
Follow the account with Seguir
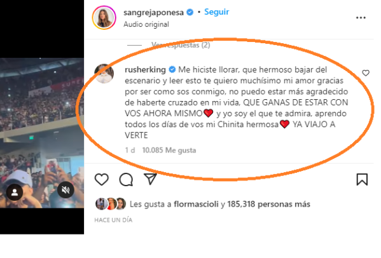216,11
